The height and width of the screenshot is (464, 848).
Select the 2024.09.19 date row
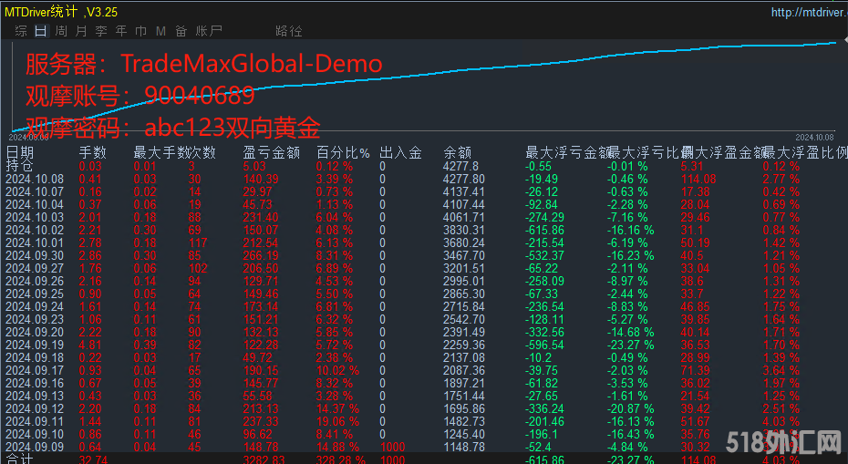click(x=34, y=345)
